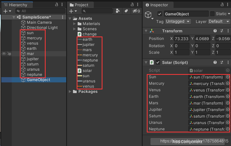Viewport: 231px width, 146px height.
Task: Focus the Hierarchy search field
Action: (40, 11)
